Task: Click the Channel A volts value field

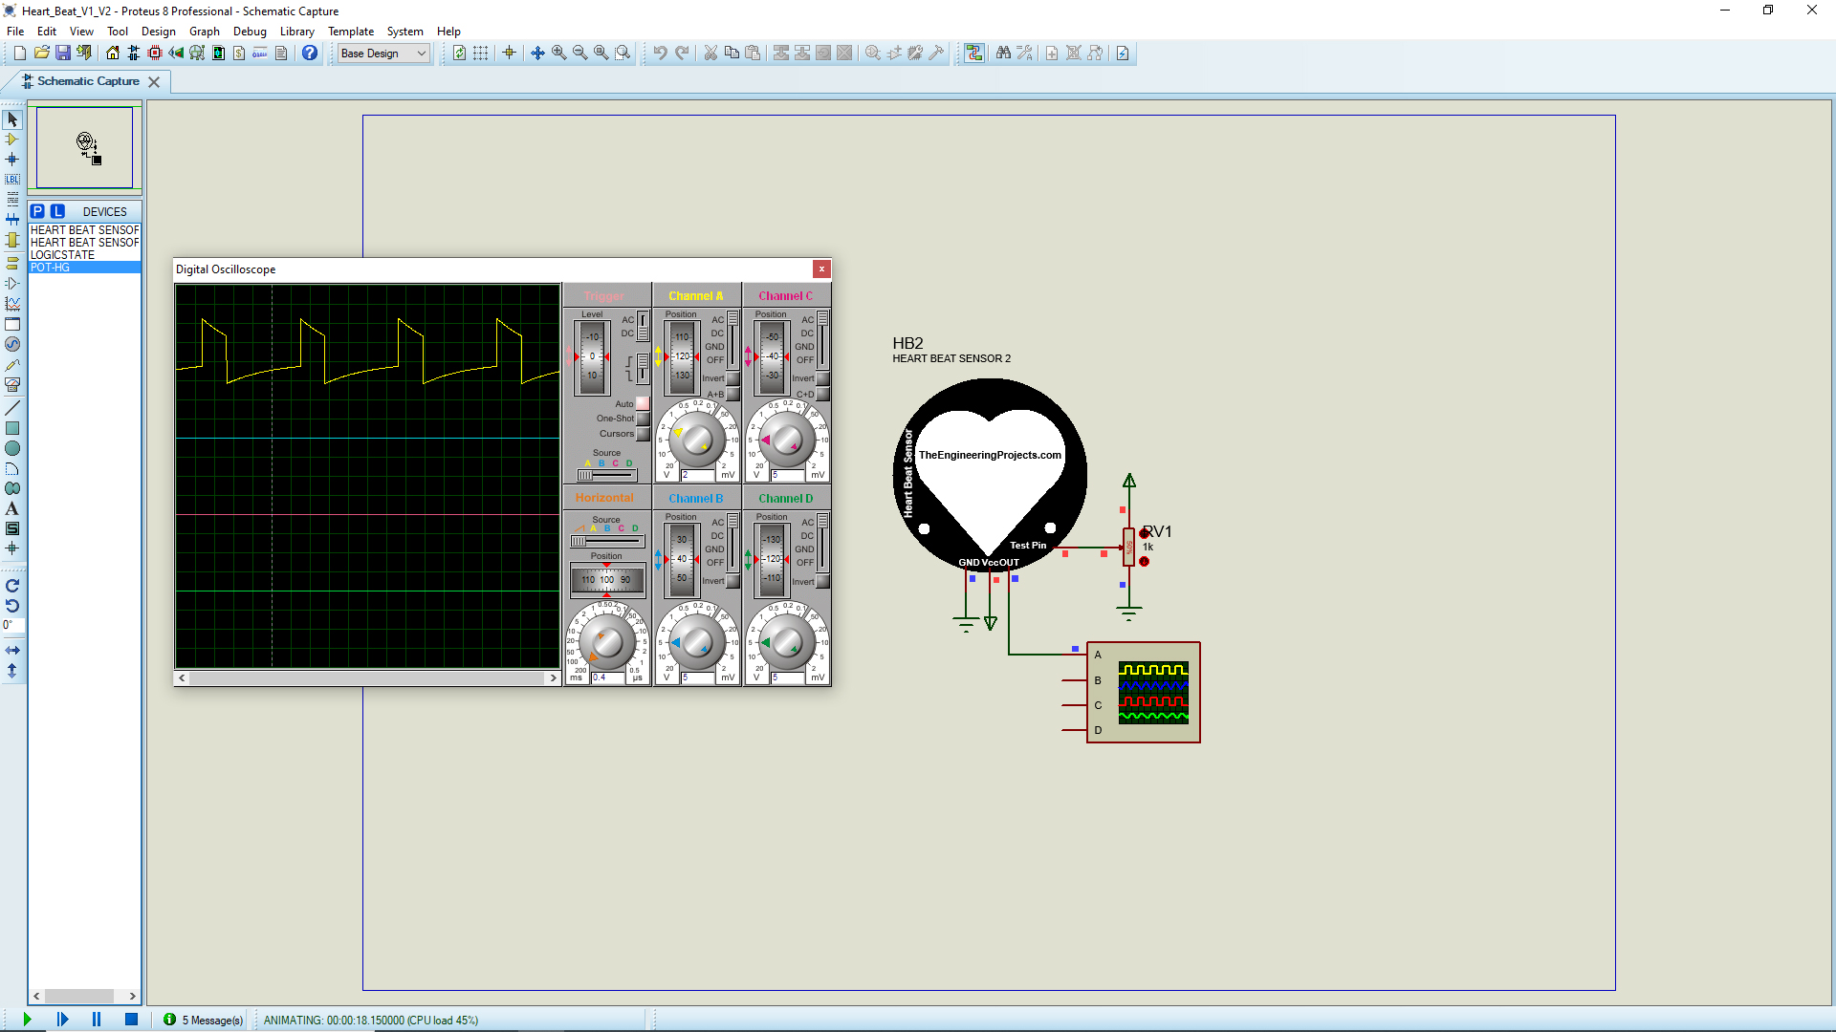Action: click(697, 475)
